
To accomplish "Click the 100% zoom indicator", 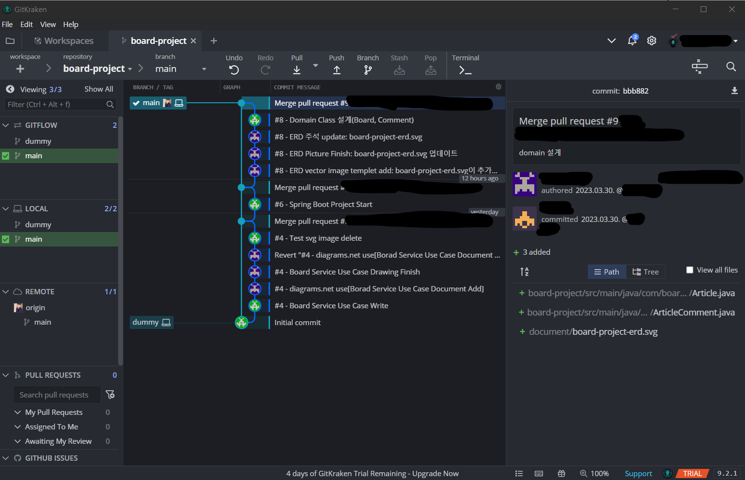I will pos(594,474).
